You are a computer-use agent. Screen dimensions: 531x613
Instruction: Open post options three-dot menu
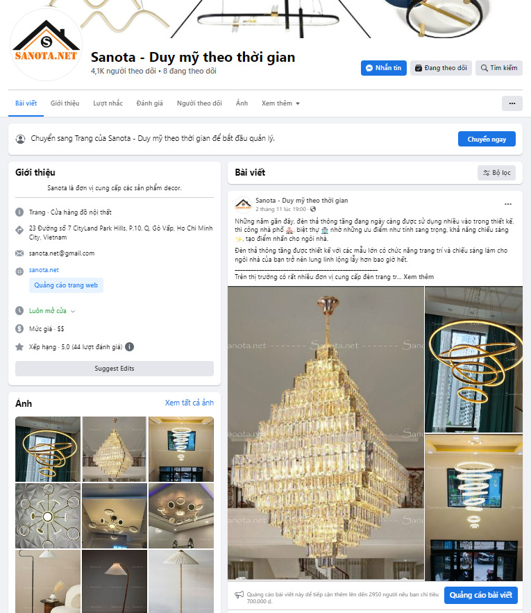pos(507,204)
